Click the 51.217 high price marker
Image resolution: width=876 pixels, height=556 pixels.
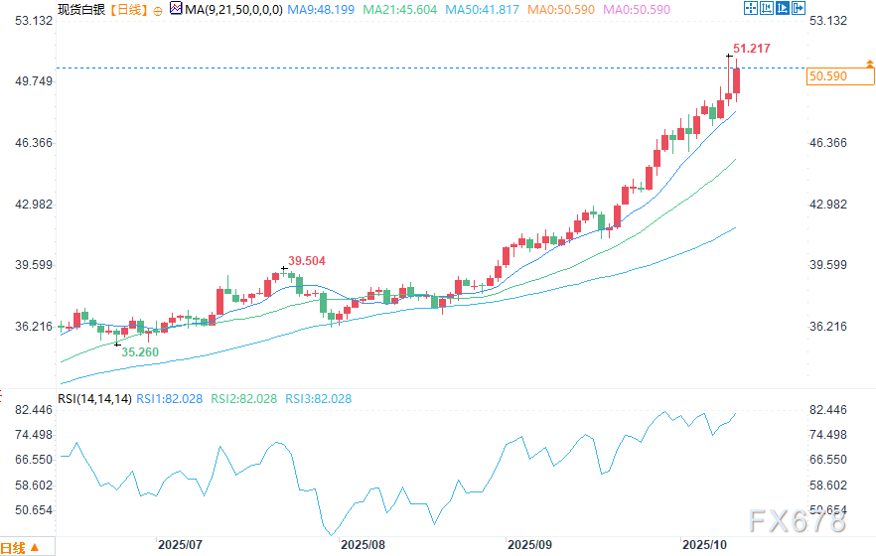pos(751,48)
